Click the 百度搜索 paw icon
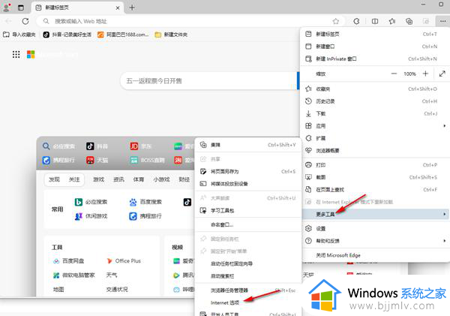 (133, 202)
